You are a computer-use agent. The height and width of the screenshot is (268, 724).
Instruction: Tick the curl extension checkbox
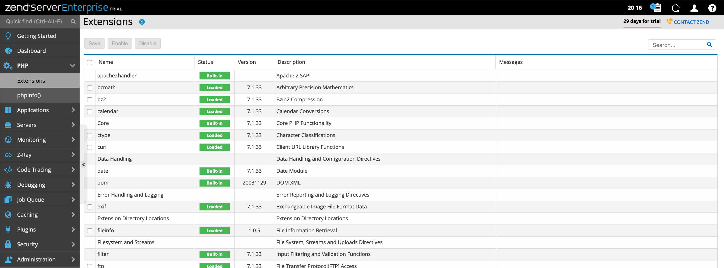pos(90,147)
